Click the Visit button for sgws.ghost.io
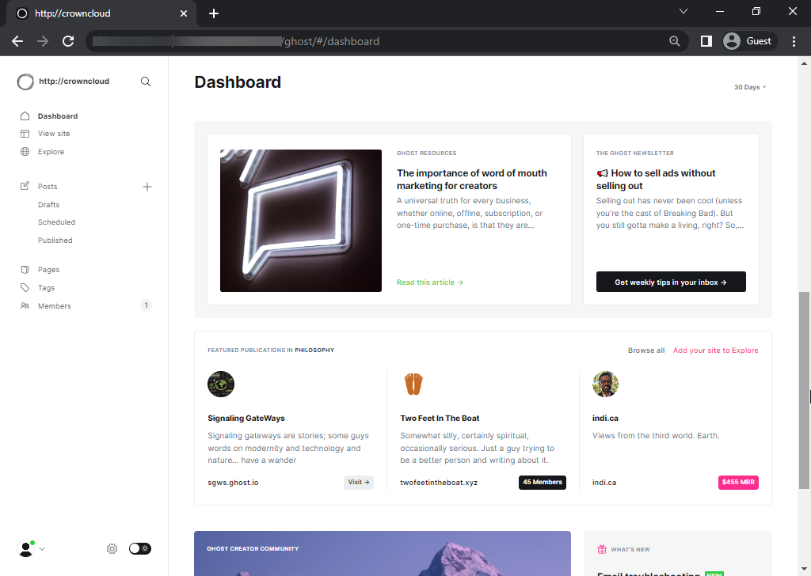This screenshot has height=576, width=811. click(359, 482)
